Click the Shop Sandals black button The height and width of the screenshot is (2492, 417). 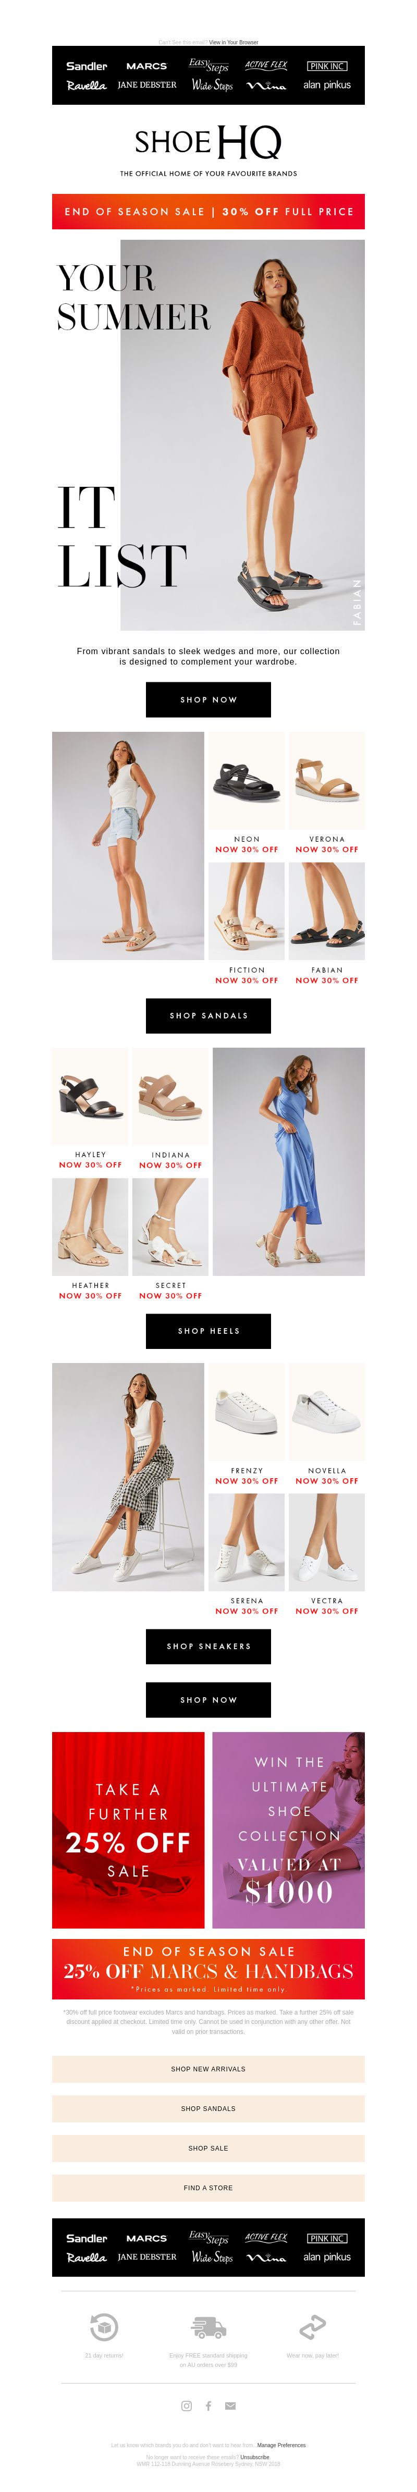[208, 1016]
